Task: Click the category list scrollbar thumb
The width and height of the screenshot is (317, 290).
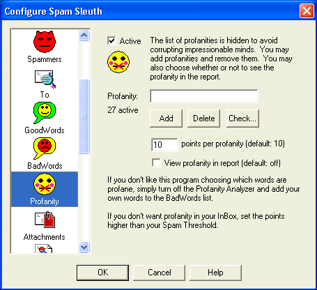Action: pos(84,116)
